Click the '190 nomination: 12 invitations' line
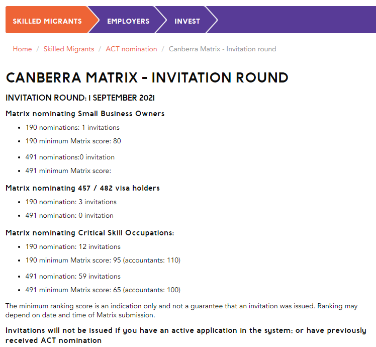Image resolution: width=376 pixels, height=347 pixels. coord(73,246)
